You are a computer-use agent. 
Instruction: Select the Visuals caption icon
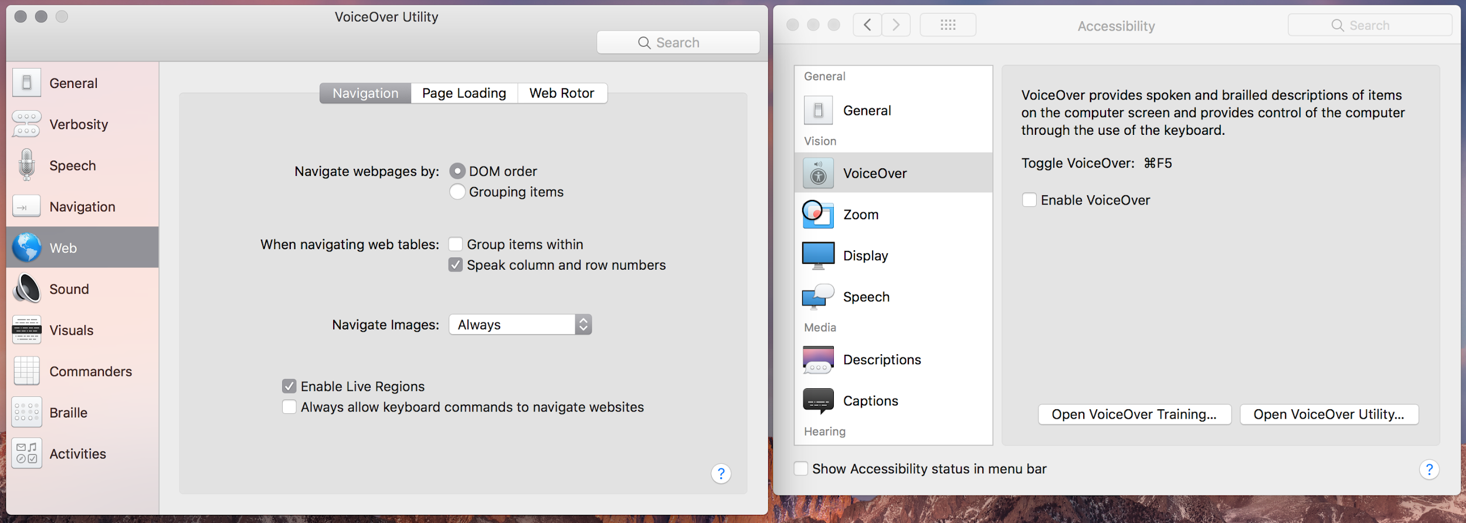point(26,330)
